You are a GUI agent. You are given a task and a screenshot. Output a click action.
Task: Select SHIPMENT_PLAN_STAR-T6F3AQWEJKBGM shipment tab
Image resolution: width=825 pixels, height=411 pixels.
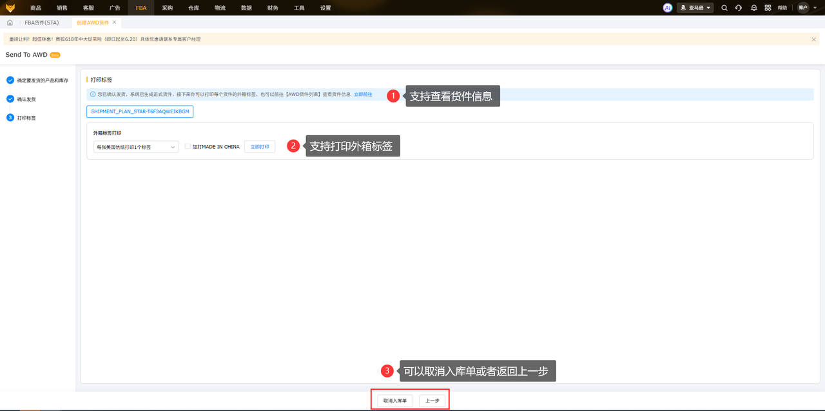(140, 111)
